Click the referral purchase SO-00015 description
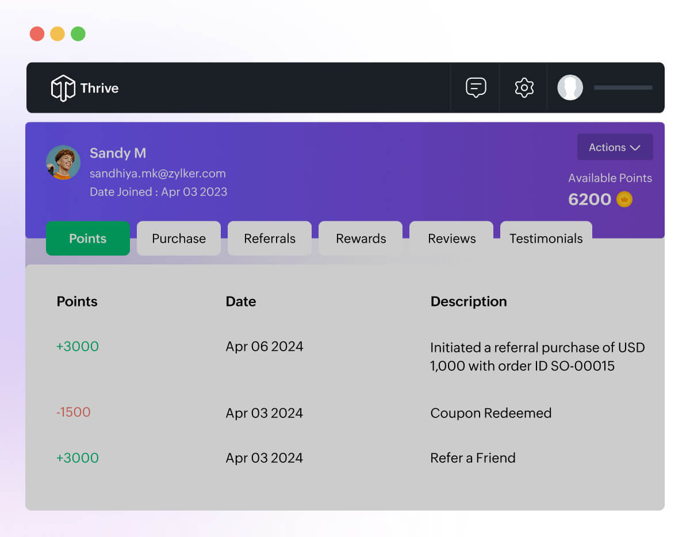This screenshot has height=537, width=690. coord(537,356)
